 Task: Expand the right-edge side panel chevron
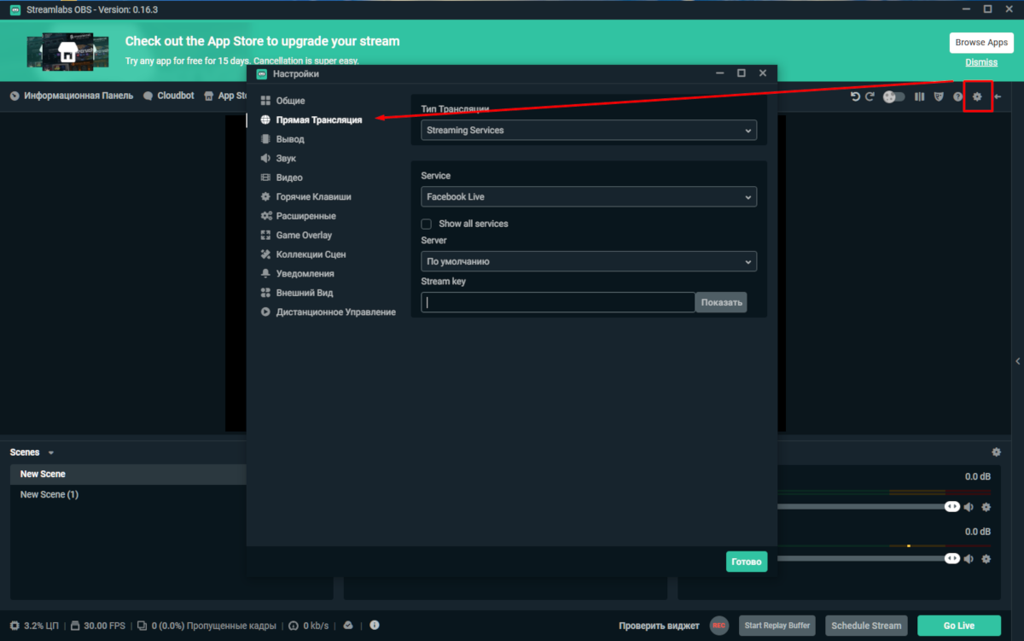coord(1017,361)
